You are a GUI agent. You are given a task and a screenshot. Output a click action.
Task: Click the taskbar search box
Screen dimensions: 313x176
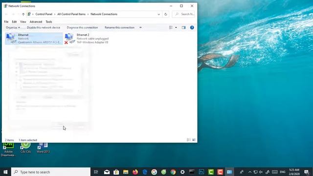[51, 172]
